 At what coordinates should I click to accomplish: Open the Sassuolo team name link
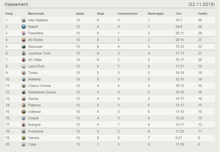tap(35, 46)
